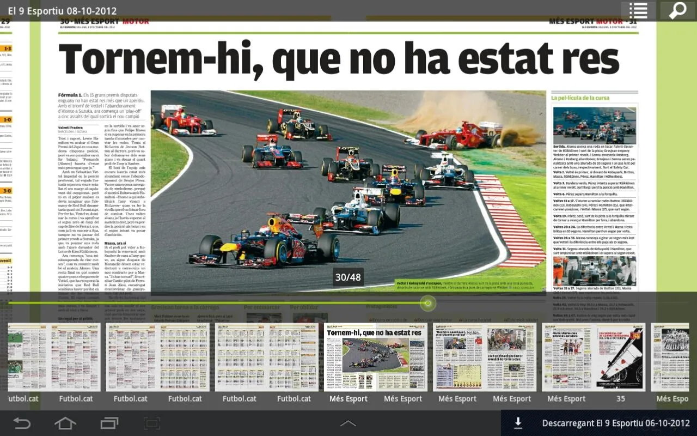Expand the upward chevron in the bottom bar
The image size is (697, 436).
point(348,423)
